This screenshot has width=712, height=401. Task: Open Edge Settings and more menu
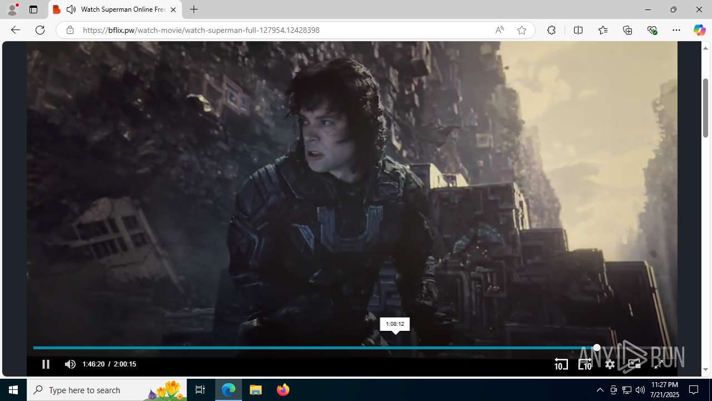click(x=676, y=30)
